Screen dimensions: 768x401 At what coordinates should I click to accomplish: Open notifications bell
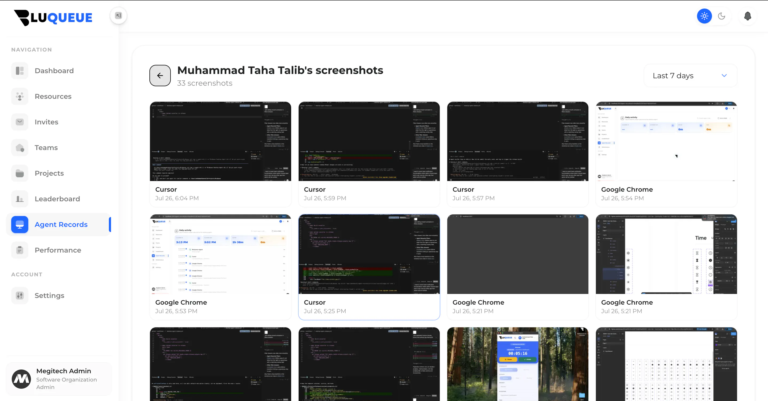[747, 16]
